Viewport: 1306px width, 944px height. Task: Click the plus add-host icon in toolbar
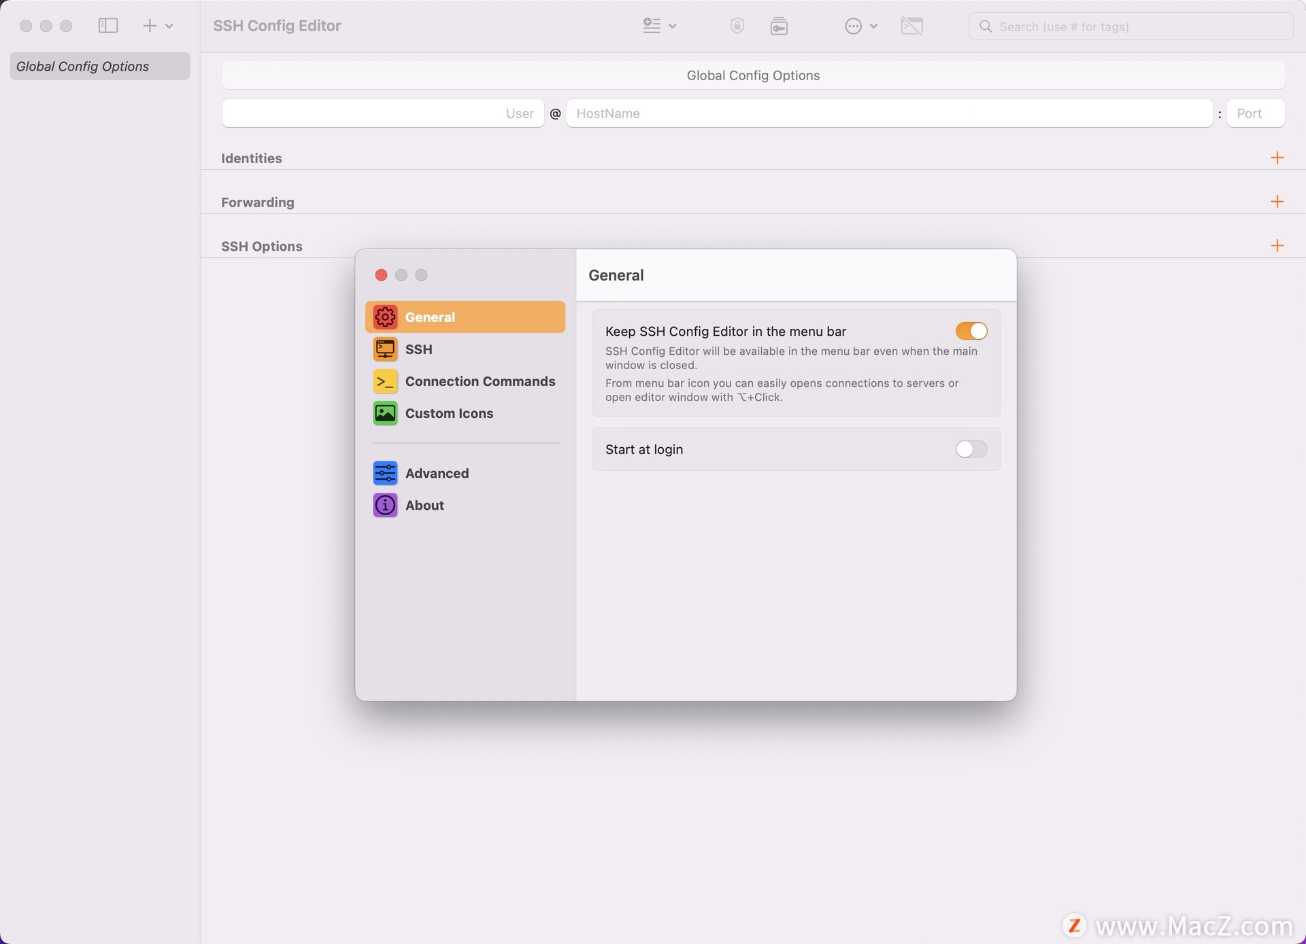[x=150, y=26]
